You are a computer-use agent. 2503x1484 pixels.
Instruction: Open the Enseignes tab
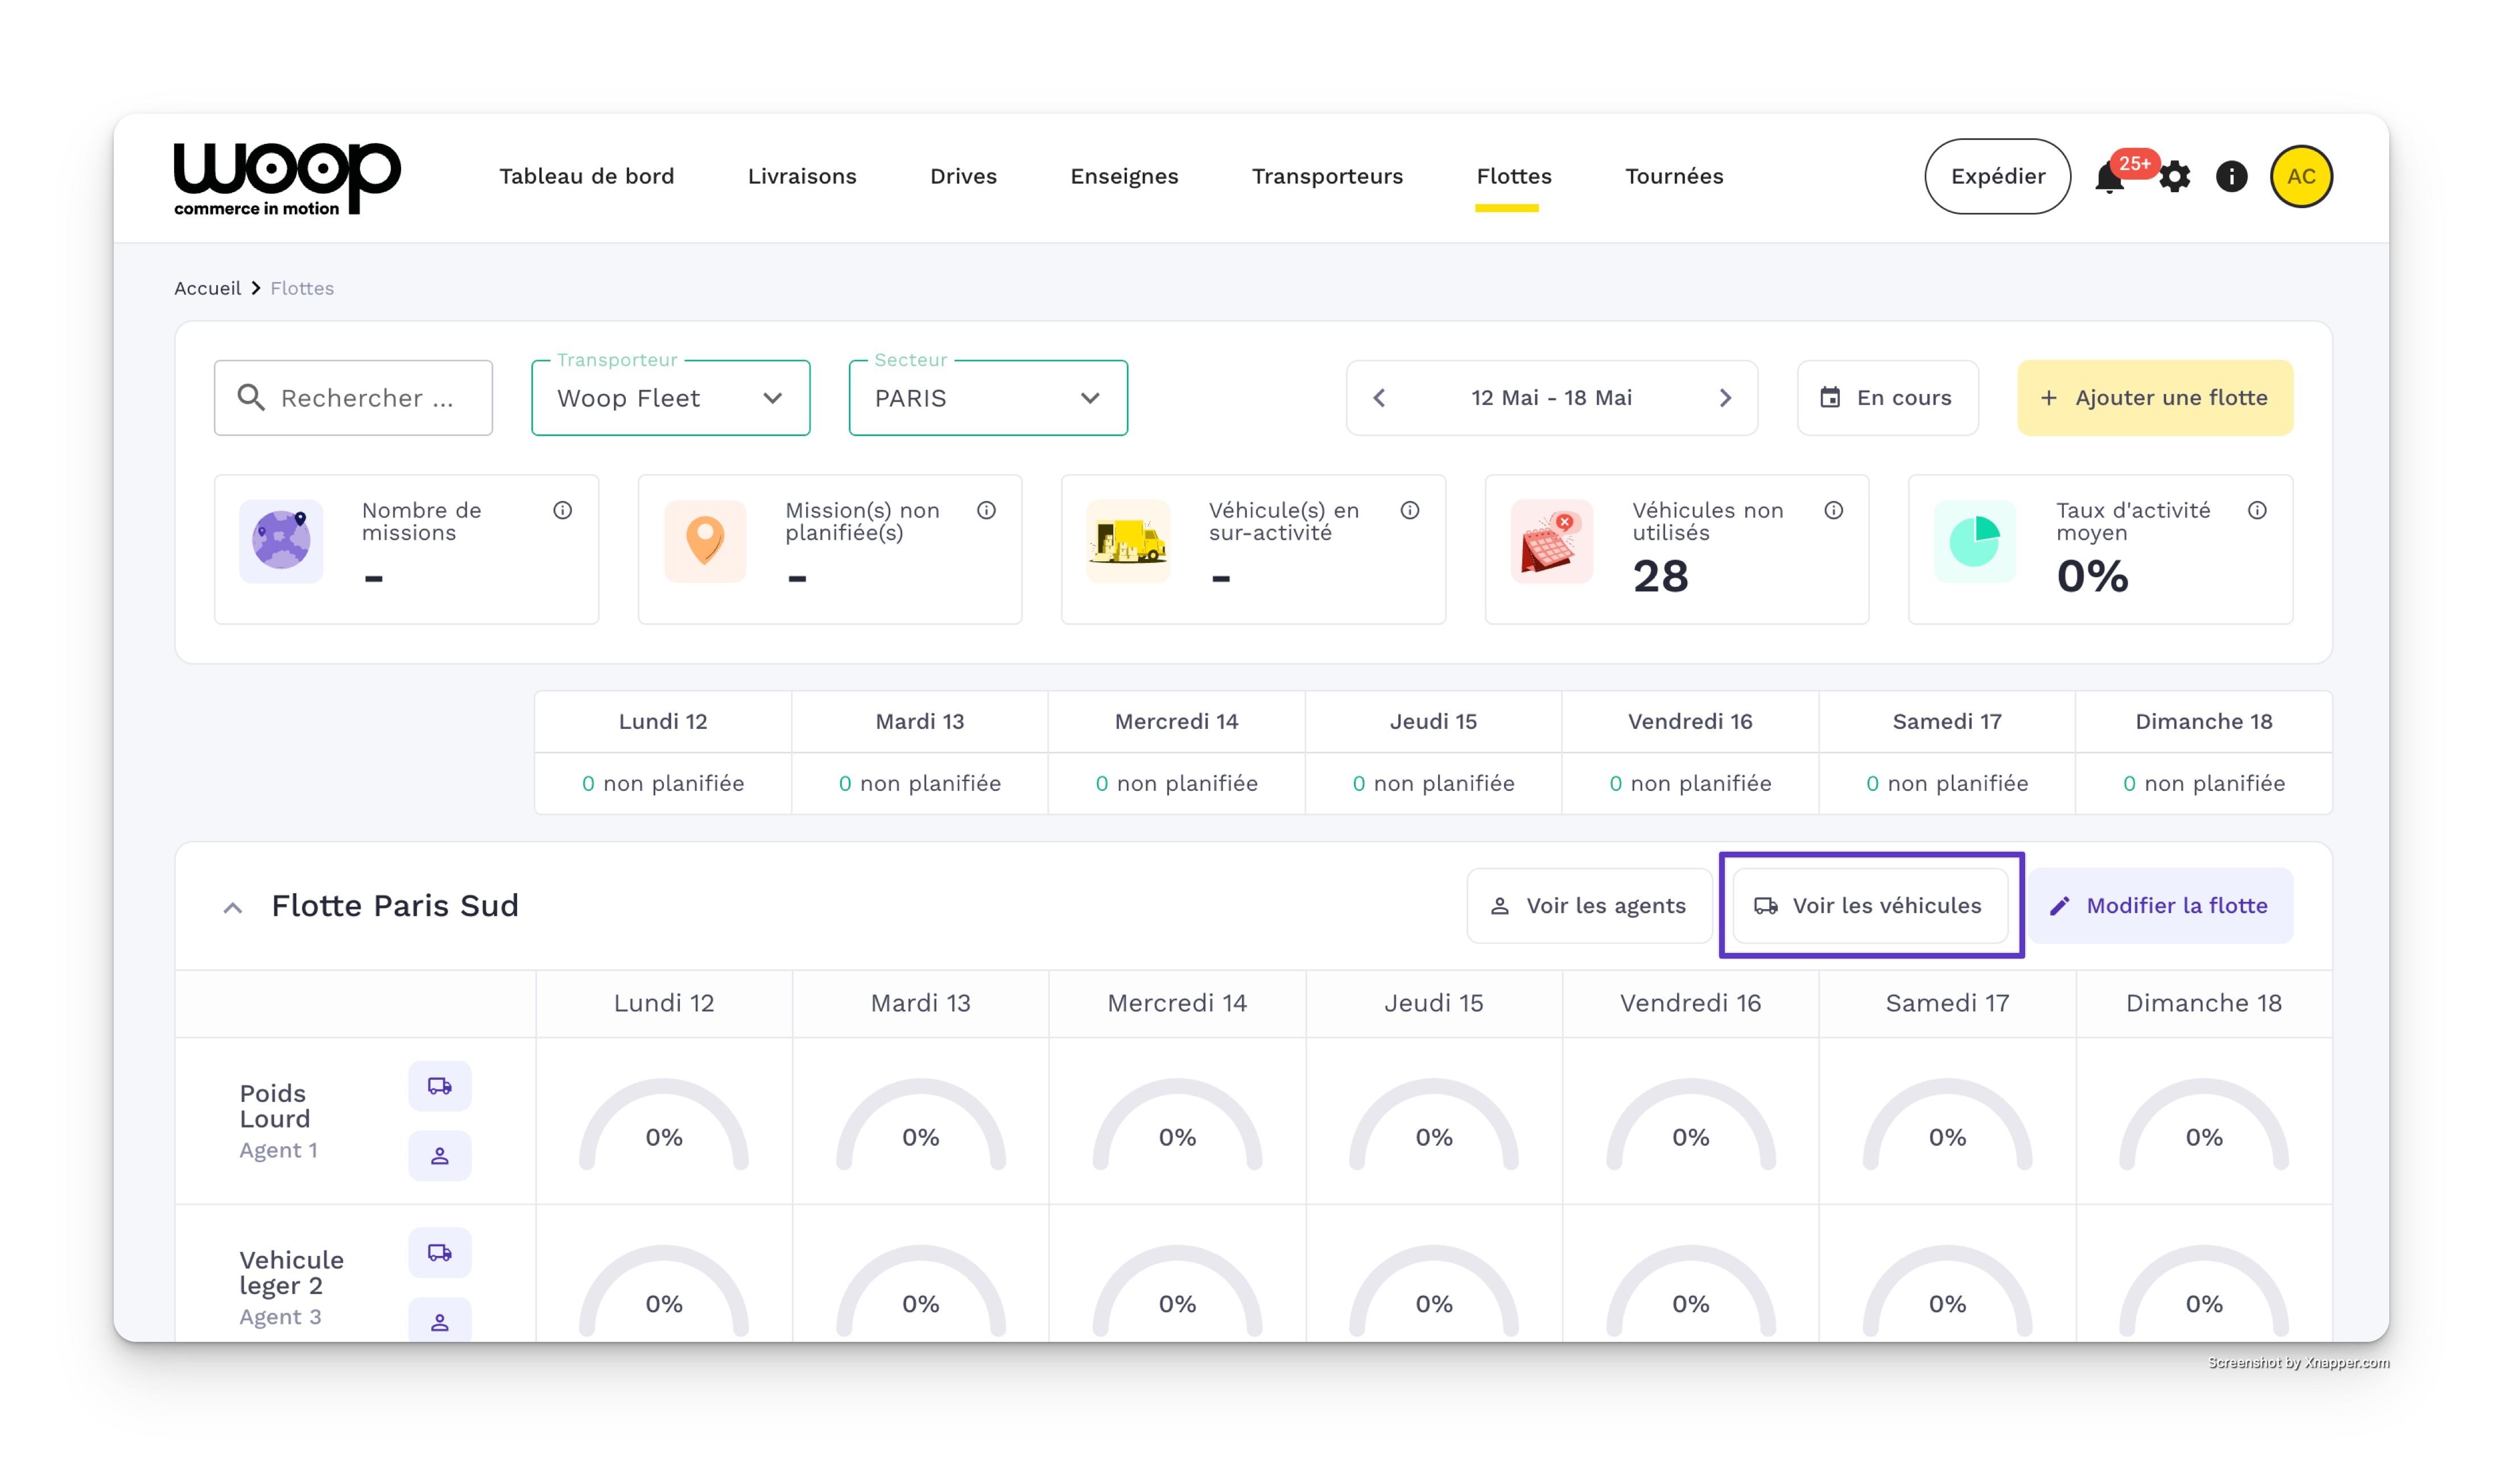[x=1125, y=177]
